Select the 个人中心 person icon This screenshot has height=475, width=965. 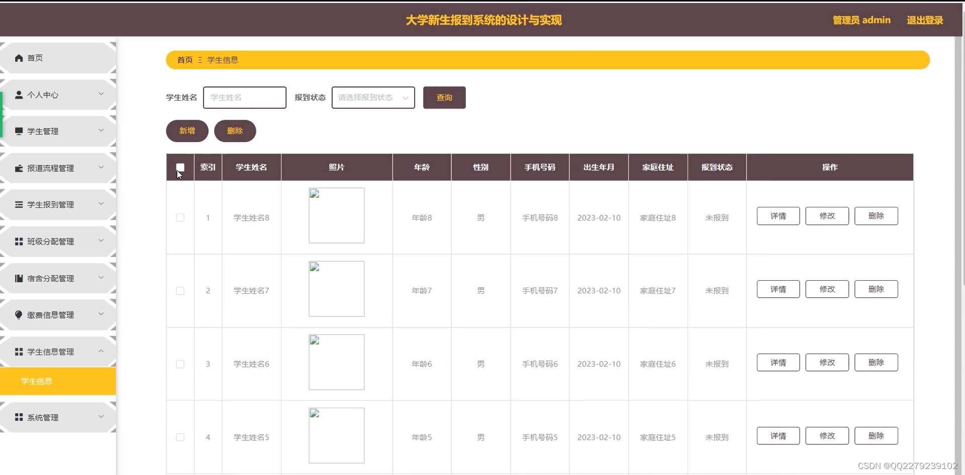click(19, 94)
